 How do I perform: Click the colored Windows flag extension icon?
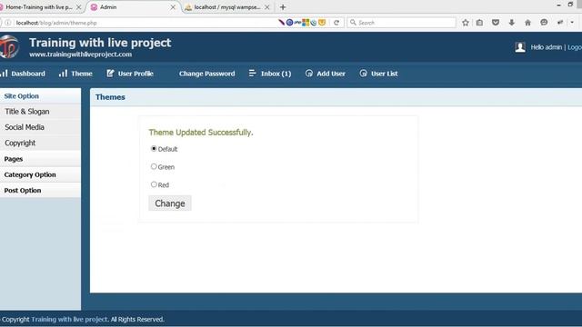(306, 23)
